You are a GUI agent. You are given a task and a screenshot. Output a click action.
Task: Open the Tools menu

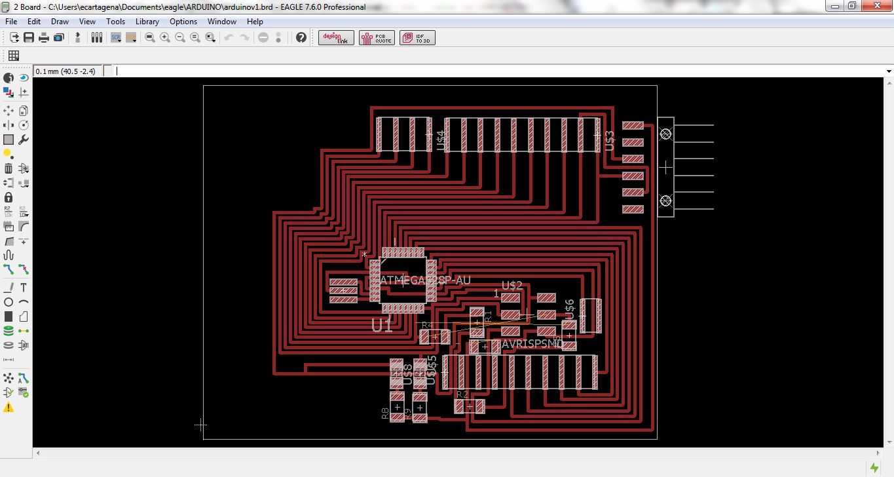click(x=115, y=22)
